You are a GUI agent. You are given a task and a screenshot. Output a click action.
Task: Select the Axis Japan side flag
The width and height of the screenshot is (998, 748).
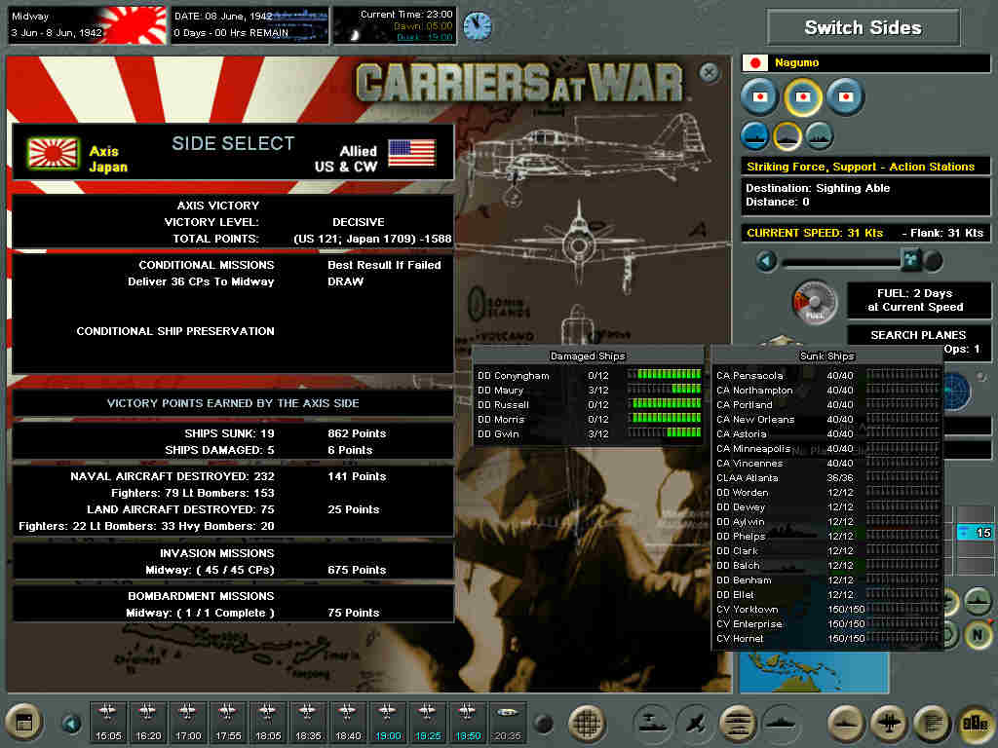(54, 153)
